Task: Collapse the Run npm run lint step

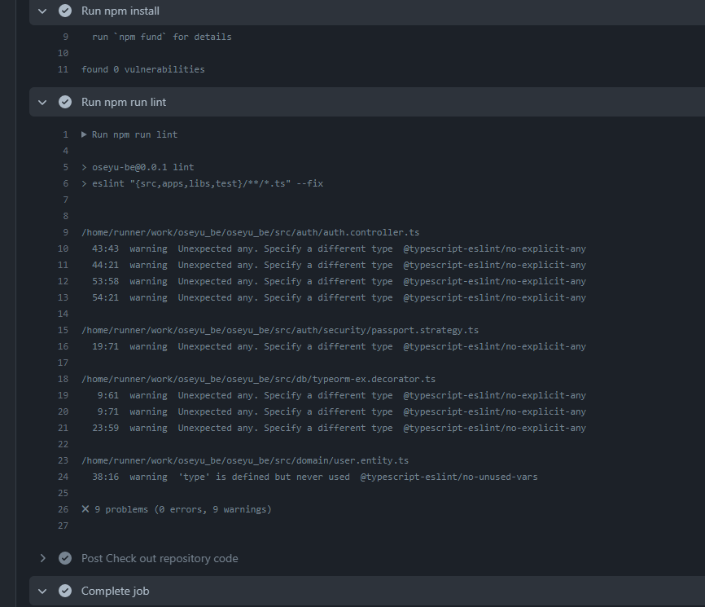Action: (42, 103)
